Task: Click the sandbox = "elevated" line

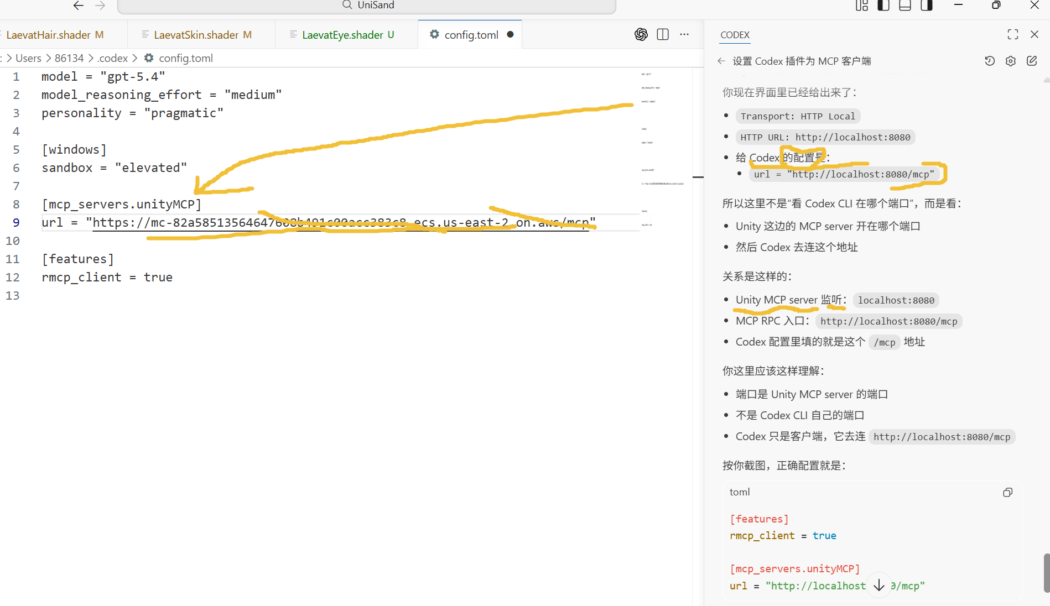Action: point(115,168)
